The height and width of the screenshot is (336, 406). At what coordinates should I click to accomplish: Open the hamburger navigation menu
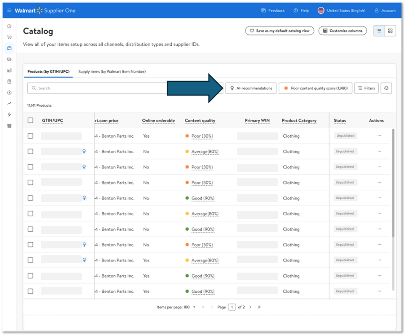pyautogui.click(x=9, y=11)
